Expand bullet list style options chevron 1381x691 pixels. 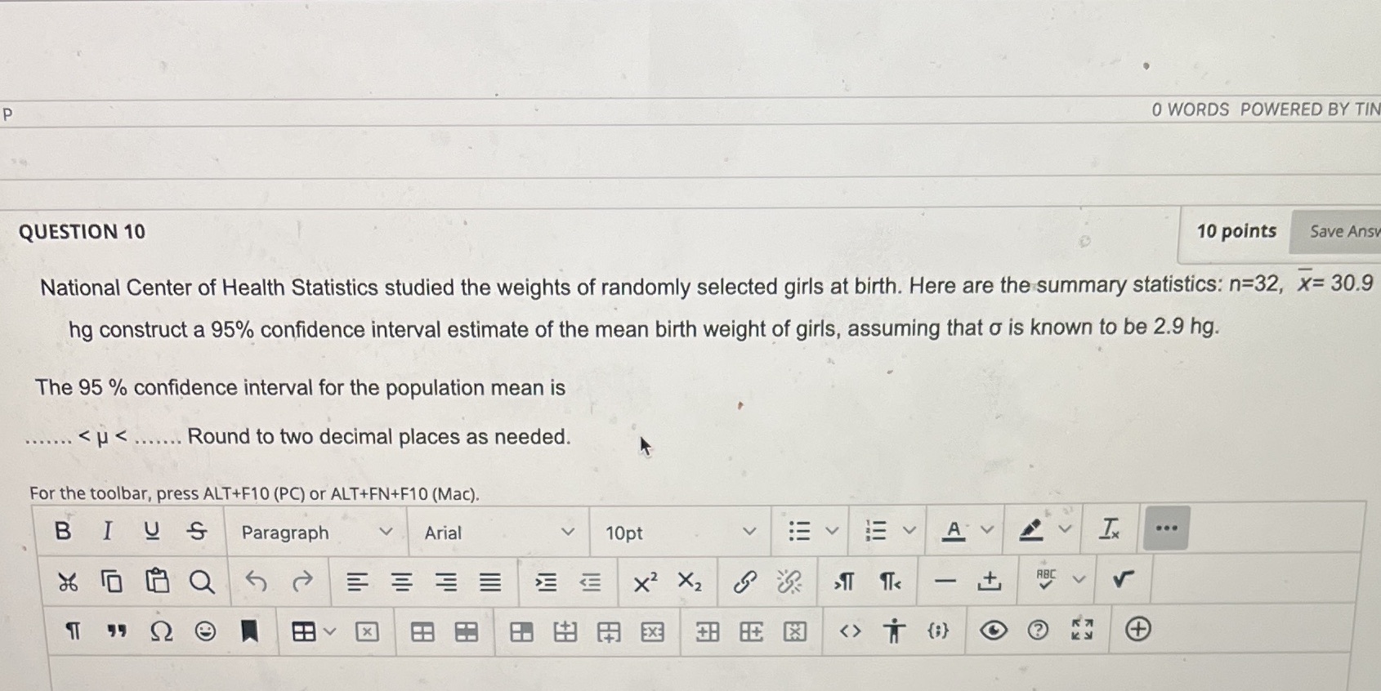[x=832, y=531]
